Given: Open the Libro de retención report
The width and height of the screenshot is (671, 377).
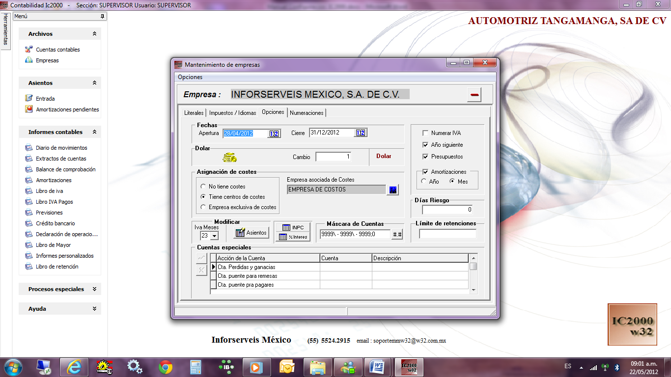Looking at the screenshot, I should coord(57,267).
